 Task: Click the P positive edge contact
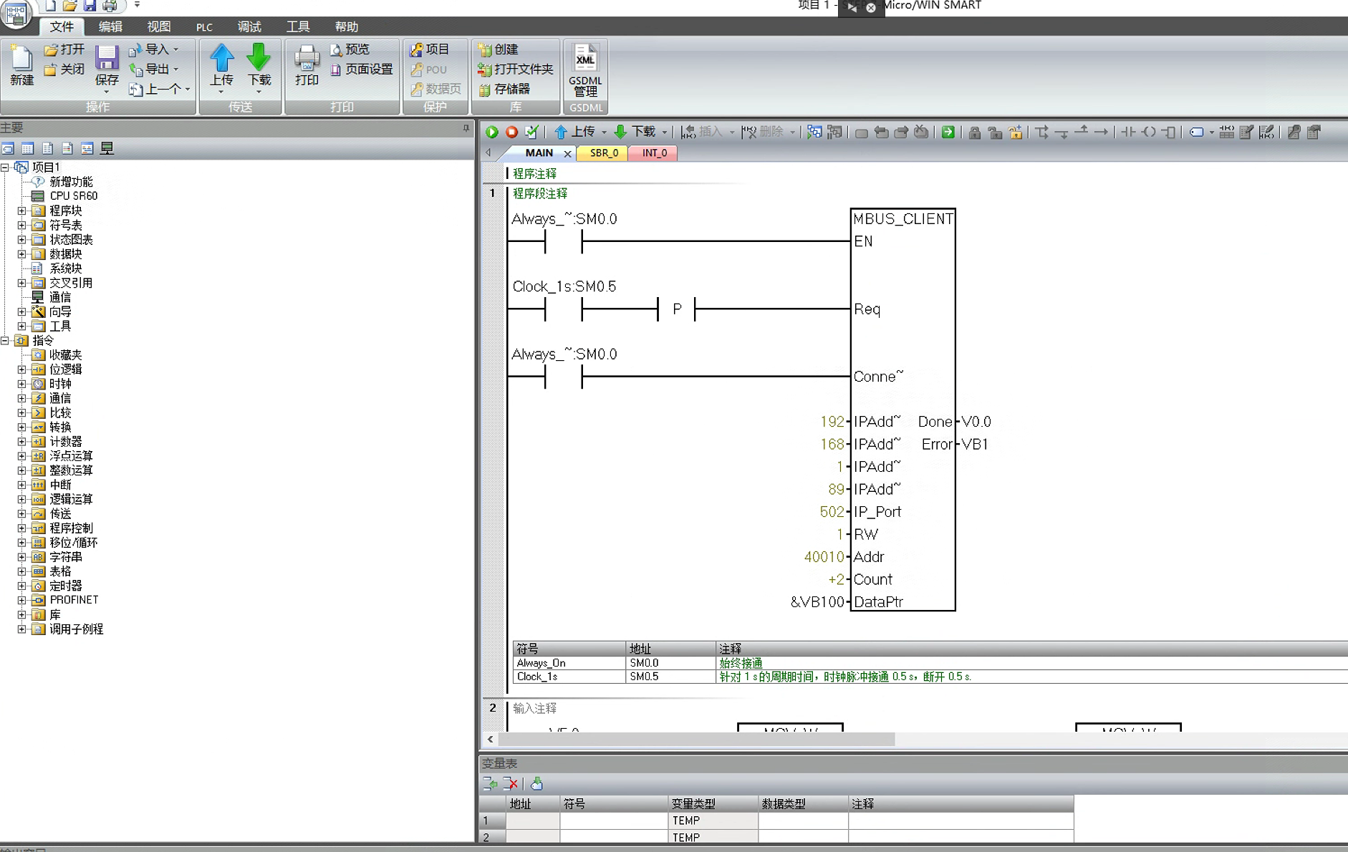point(677,309)
